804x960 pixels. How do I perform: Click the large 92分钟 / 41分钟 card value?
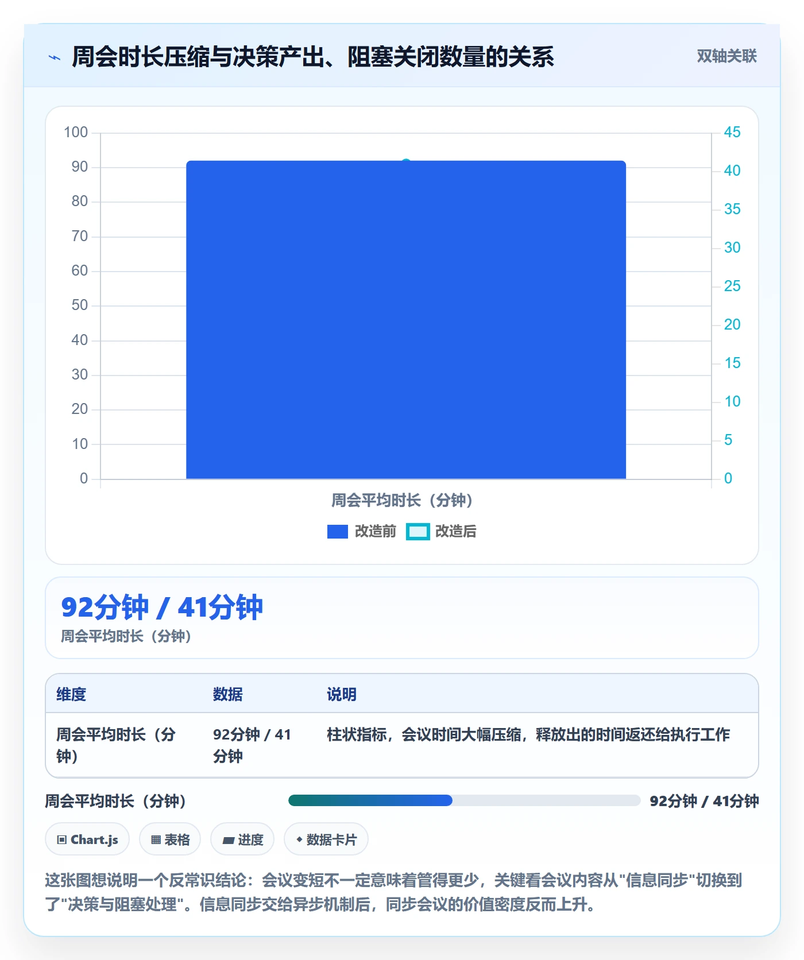tap(162, 607)
